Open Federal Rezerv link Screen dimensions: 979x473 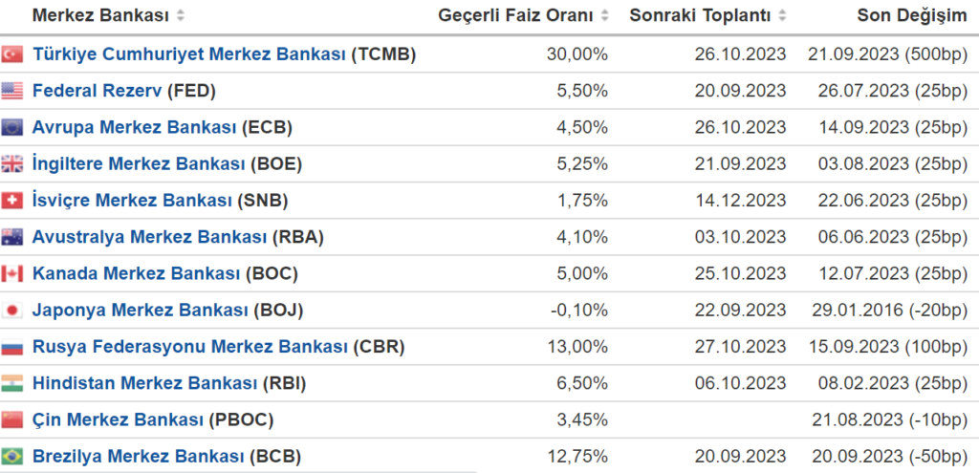pos(97,91)
